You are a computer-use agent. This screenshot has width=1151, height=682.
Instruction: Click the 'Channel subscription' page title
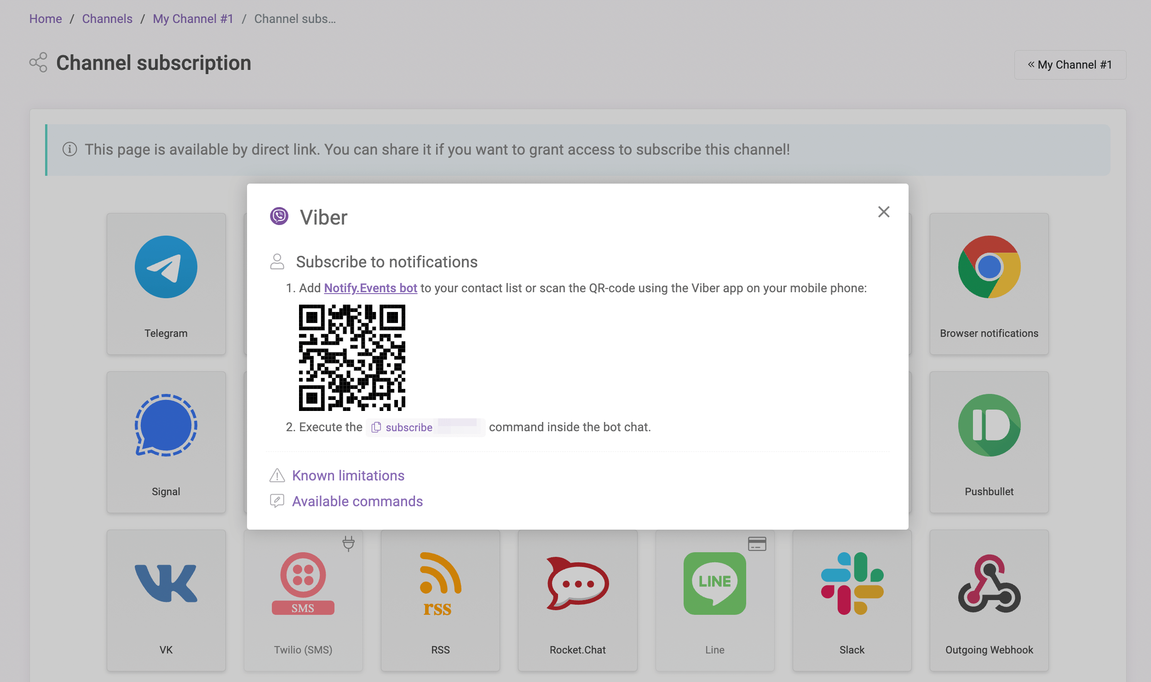[154, 63]
